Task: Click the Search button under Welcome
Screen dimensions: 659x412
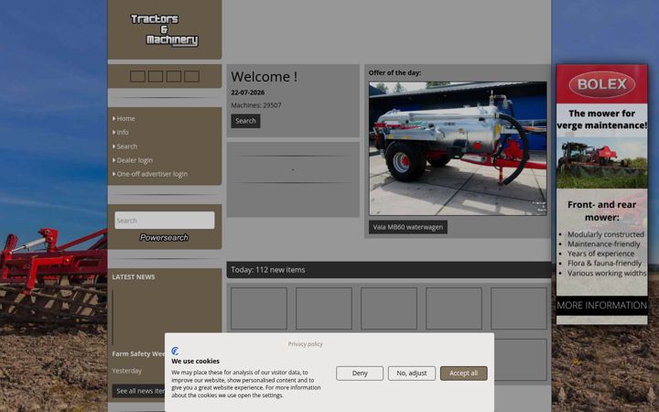Action: tap(245, 121)
